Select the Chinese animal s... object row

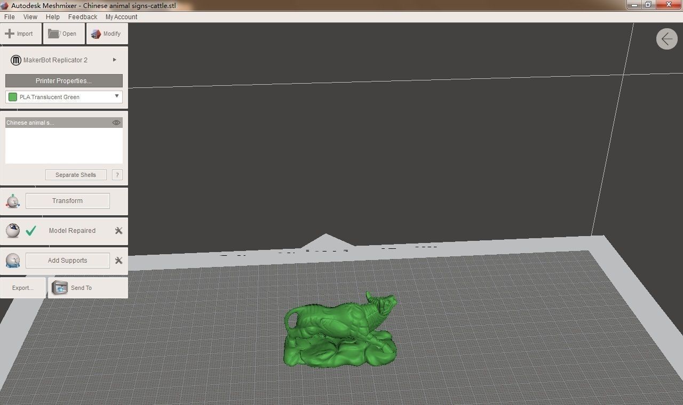(x=64, y=123)
